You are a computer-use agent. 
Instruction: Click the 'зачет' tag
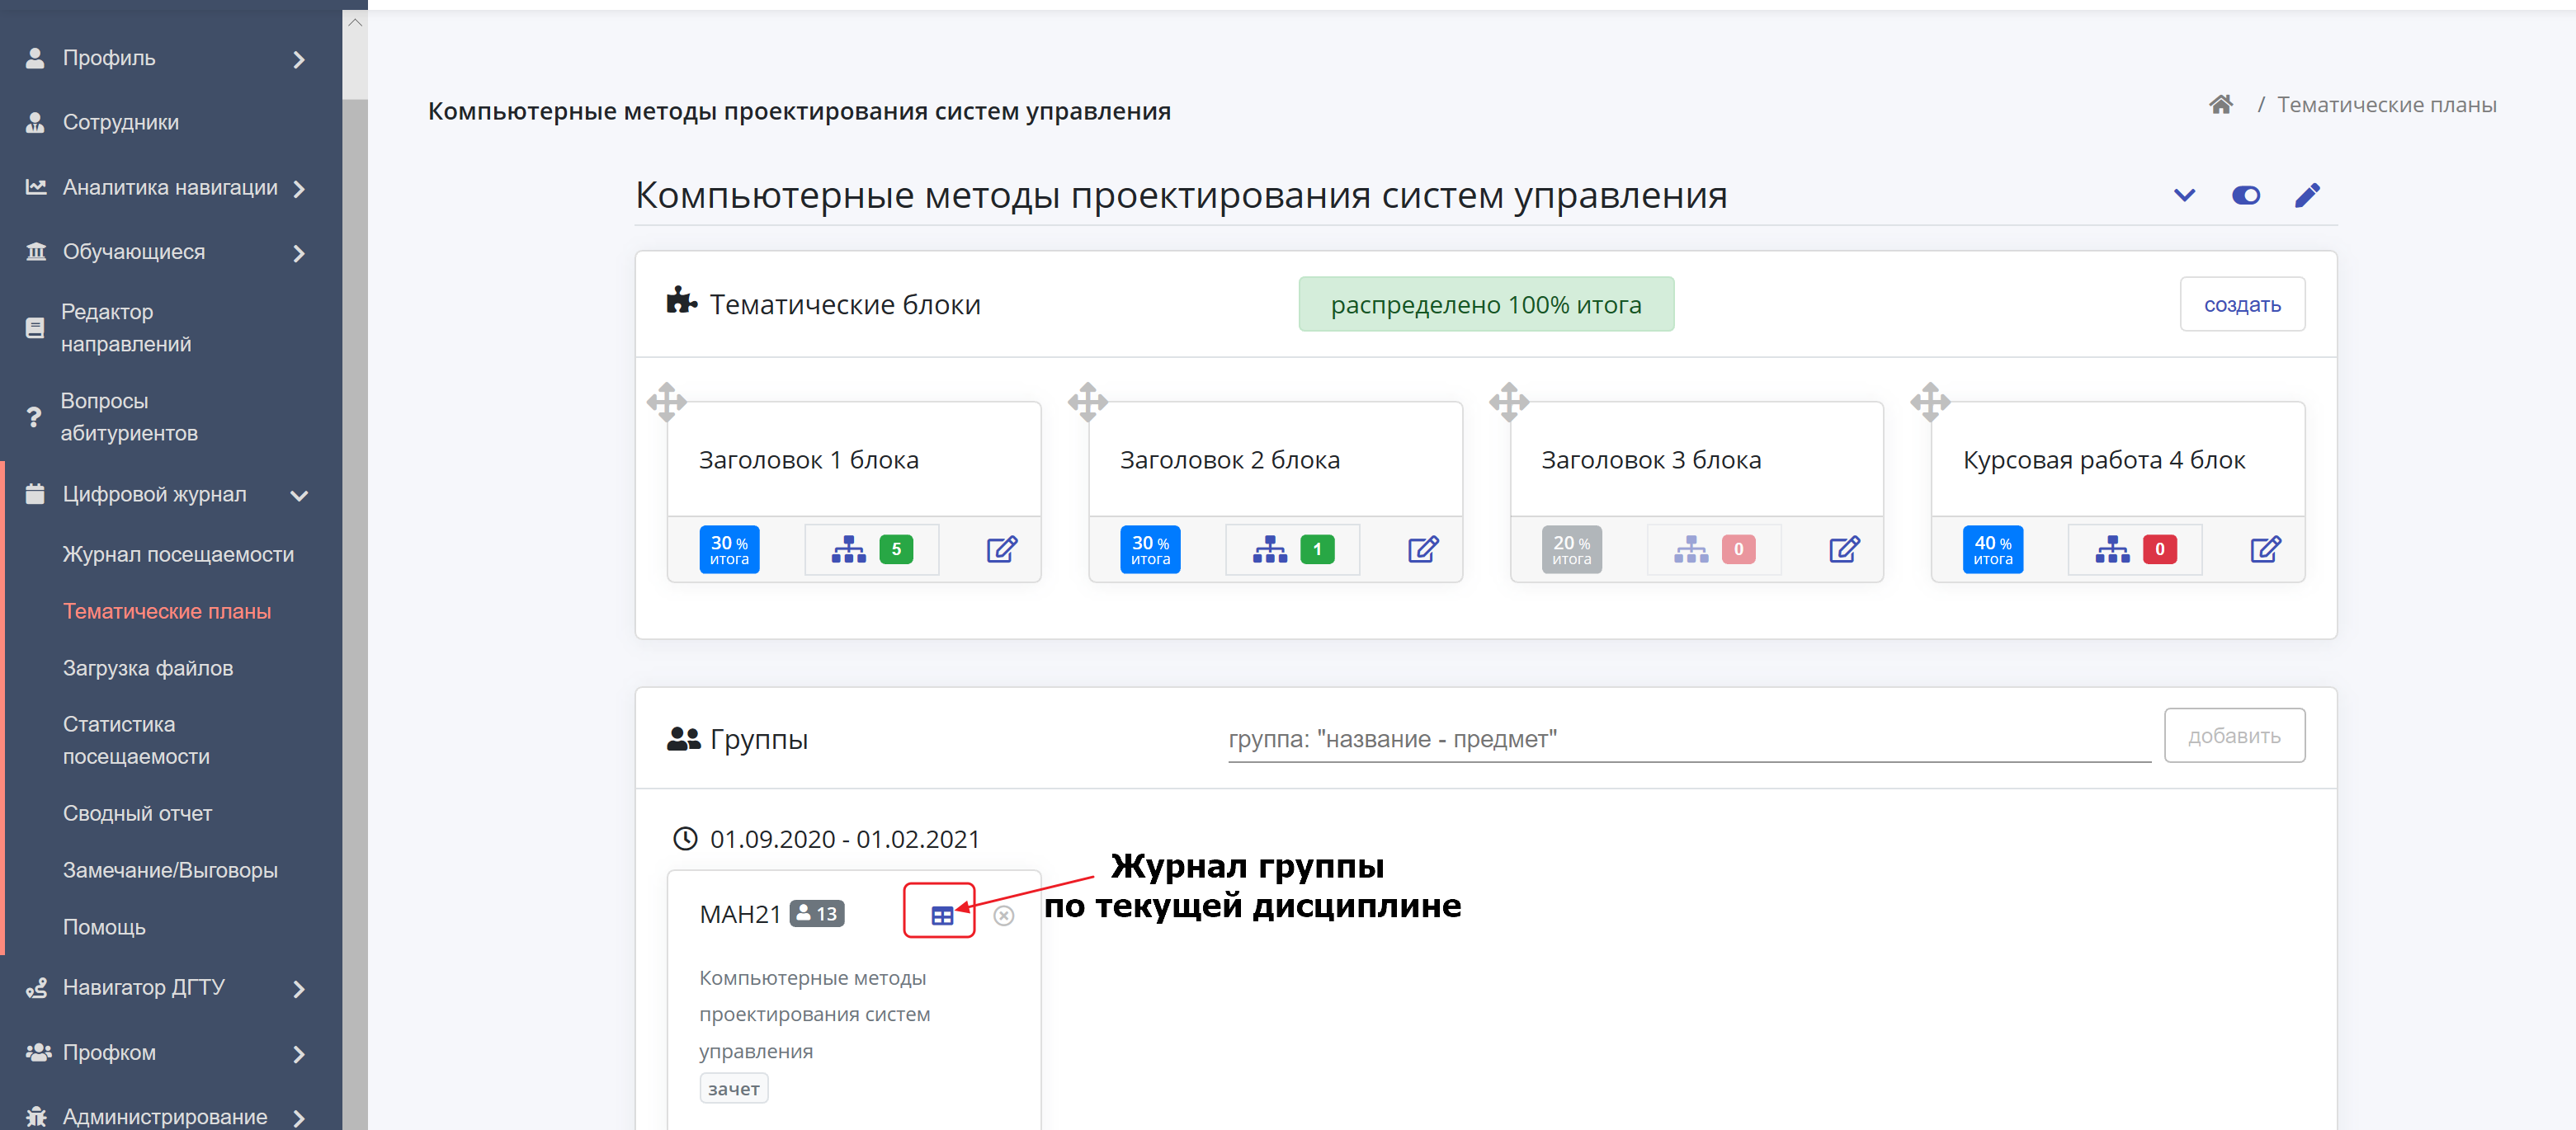click(x=733, y=1088)
